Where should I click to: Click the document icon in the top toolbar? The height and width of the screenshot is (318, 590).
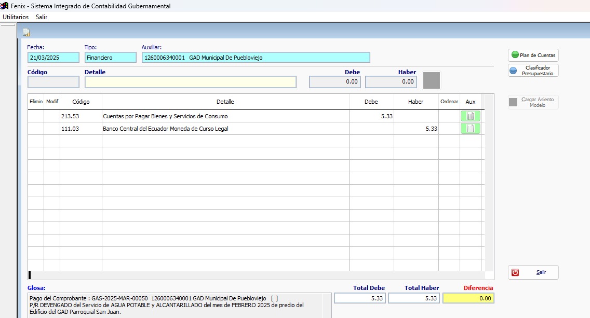click(26, 33)
